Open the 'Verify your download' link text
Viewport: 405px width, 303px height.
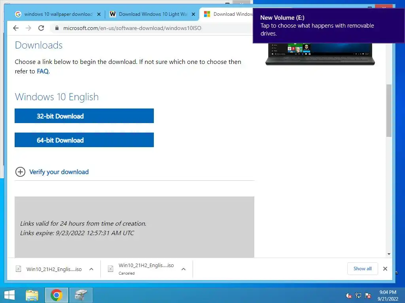(59, 172)
